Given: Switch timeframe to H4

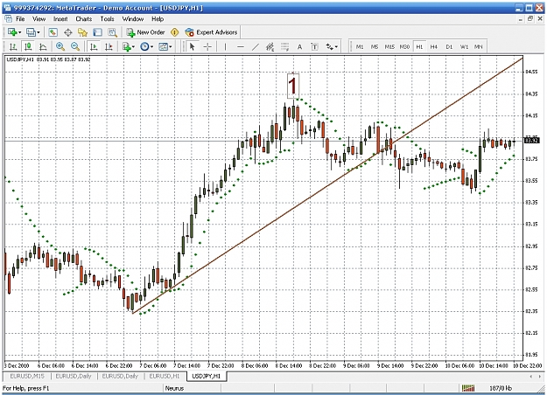Looking at the screenshot, I should pos(434,46).
